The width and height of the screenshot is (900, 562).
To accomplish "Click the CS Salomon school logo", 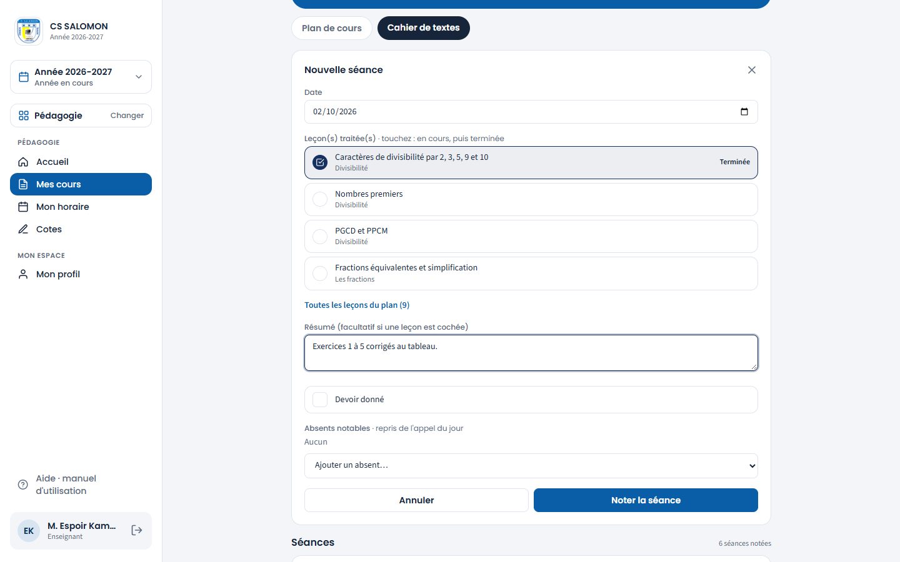I will click(29, 31).
